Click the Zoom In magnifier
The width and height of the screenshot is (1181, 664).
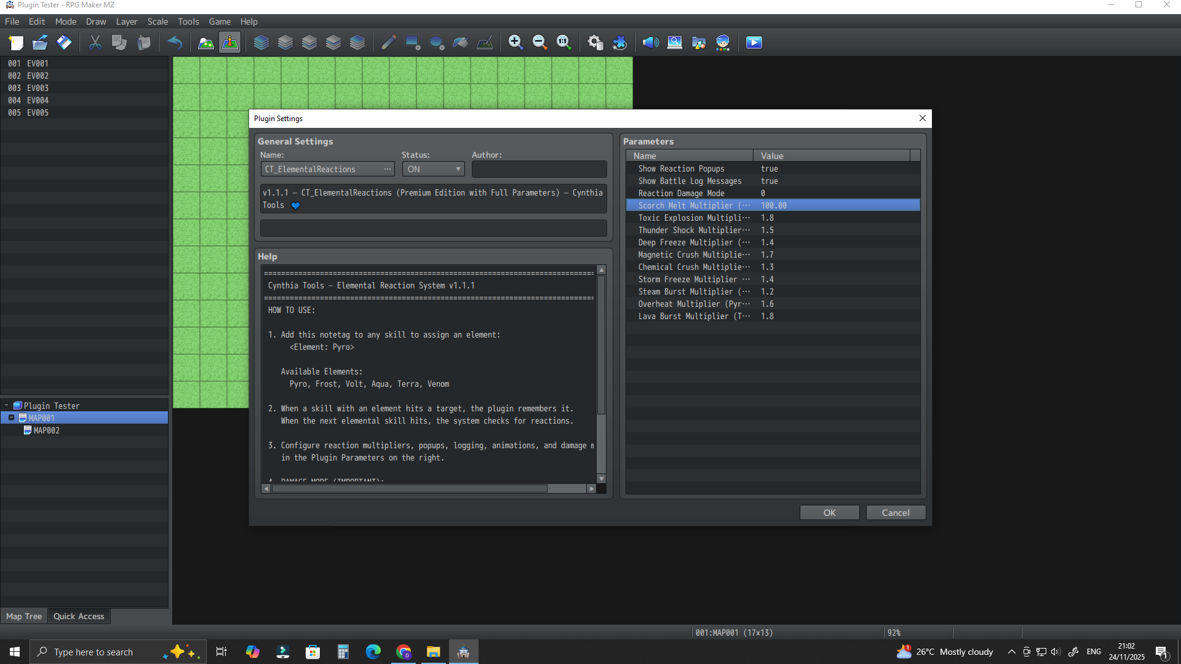[515, 42]
